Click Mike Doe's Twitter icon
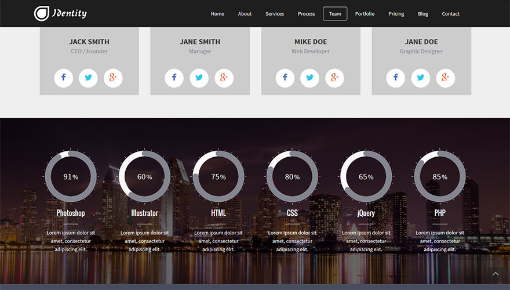The width and height of the screenshot is (510, 290). click(309, 78)
